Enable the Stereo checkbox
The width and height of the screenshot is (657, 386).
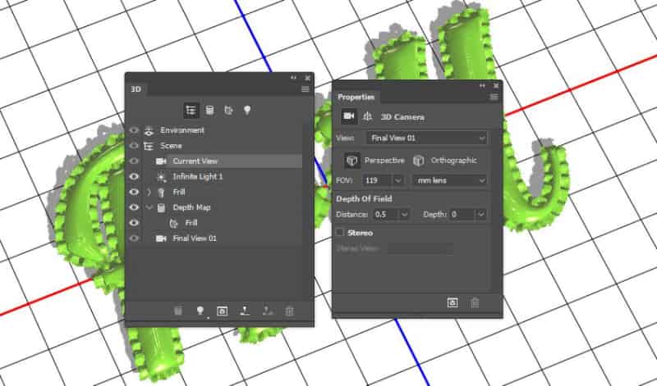coord(340,232)
